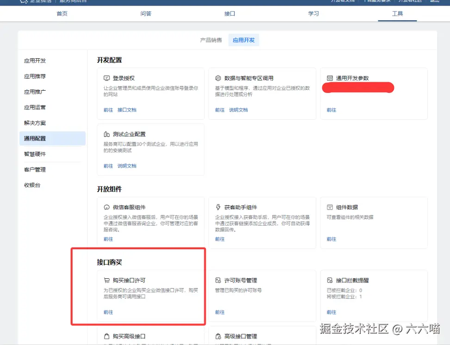The image size is (450, 345).
Task: Click the 通用开发参数 card title
Action: [352, 78]
